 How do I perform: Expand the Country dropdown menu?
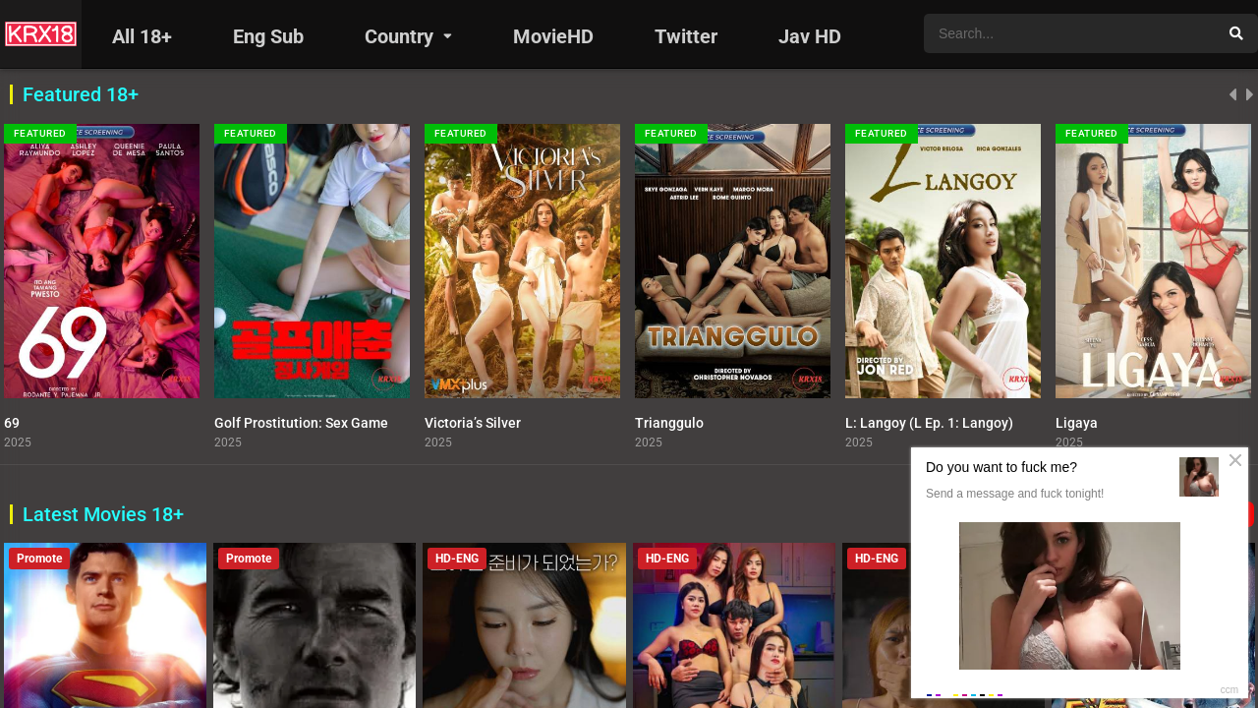(x=408, y=36)
